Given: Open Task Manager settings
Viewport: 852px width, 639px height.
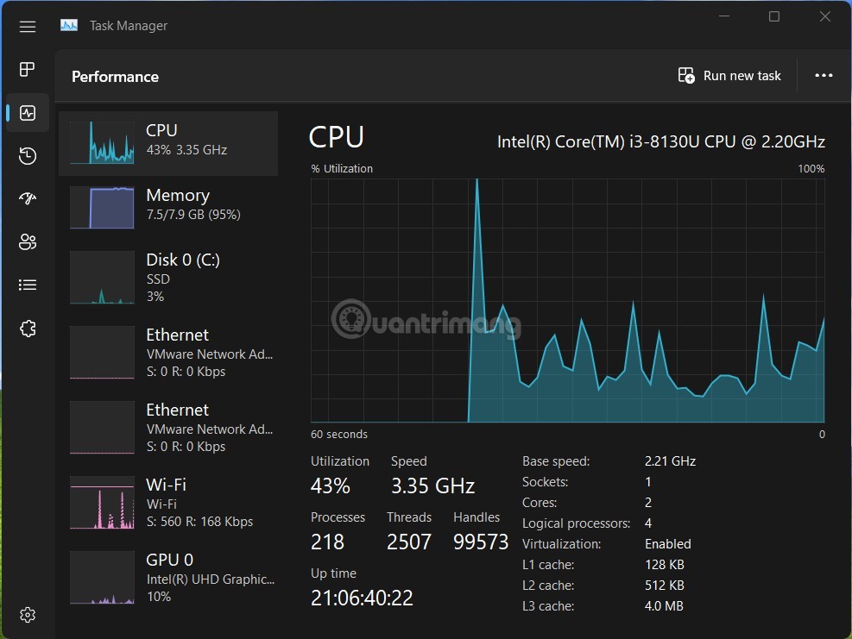Looking at the screenshot, I should [27, 614].
